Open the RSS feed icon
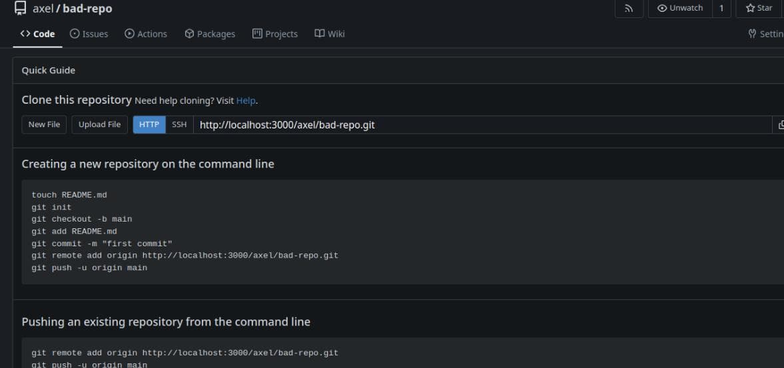Image resolution: width=784 pixels, height=368 pixels. point(629,9)
